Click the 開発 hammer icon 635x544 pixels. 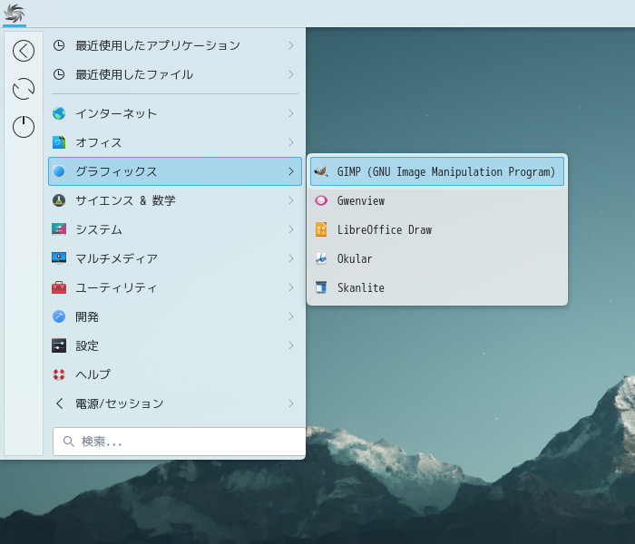tap(59, 316)
